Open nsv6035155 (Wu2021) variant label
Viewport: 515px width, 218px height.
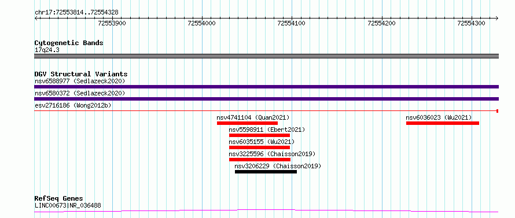[x=262, y=142]
